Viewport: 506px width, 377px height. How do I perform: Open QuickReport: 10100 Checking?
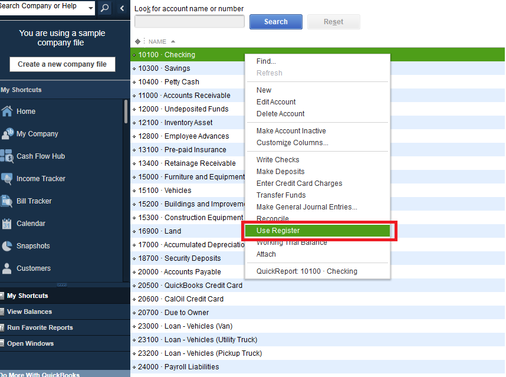pyautogui.click(x=317, y=271)
